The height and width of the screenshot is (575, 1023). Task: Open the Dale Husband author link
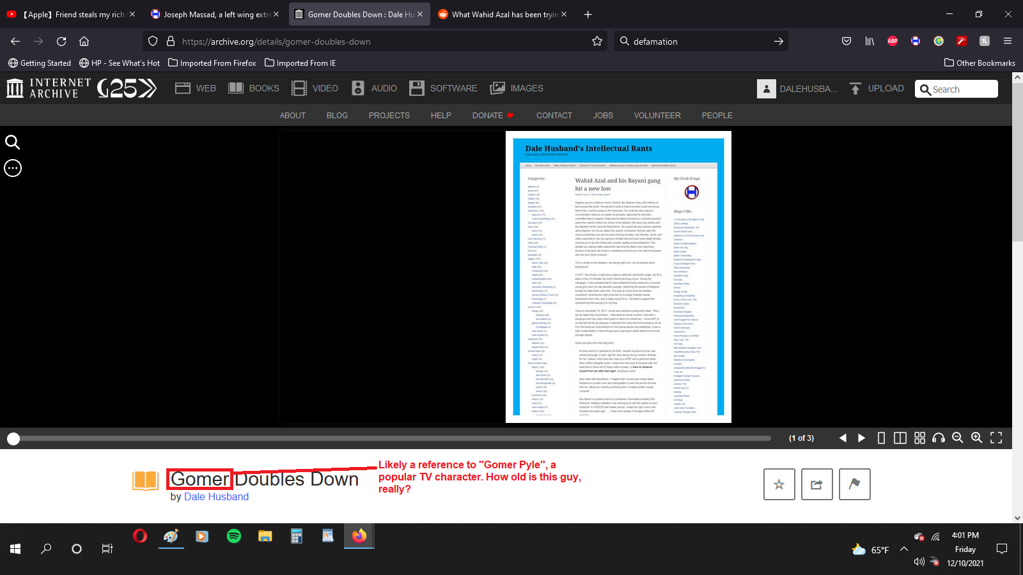[216, 496]
